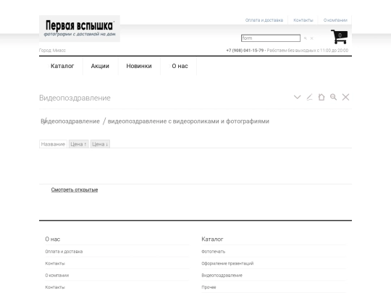Click the pencil edit icon
391x293 pixels.
[309, 97]
